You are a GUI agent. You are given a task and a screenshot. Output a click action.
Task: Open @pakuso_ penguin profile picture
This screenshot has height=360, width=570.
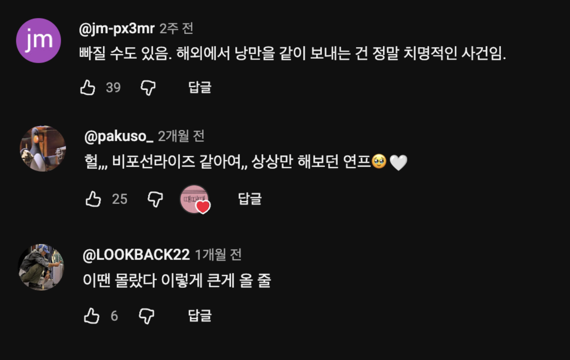coord(43,149)
